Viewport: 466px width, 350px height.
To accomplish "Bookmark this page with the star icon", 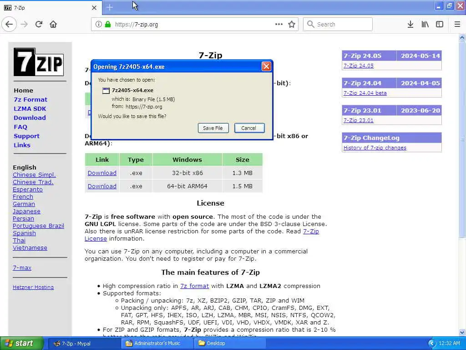I will click(292, 25).
